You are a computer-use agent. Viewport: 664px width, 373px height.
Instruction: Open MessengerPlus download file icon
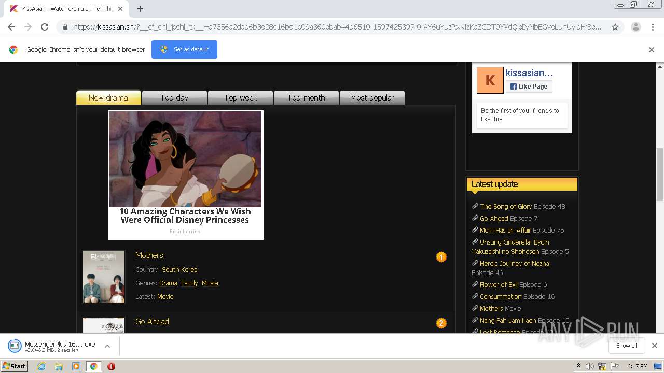point(15,346)
